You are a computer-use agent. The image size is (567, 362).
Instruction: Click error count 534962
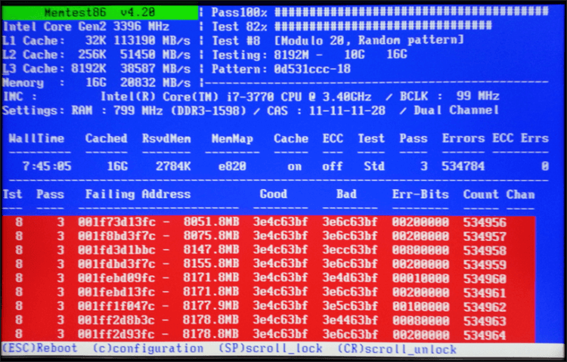coord(485,307)
